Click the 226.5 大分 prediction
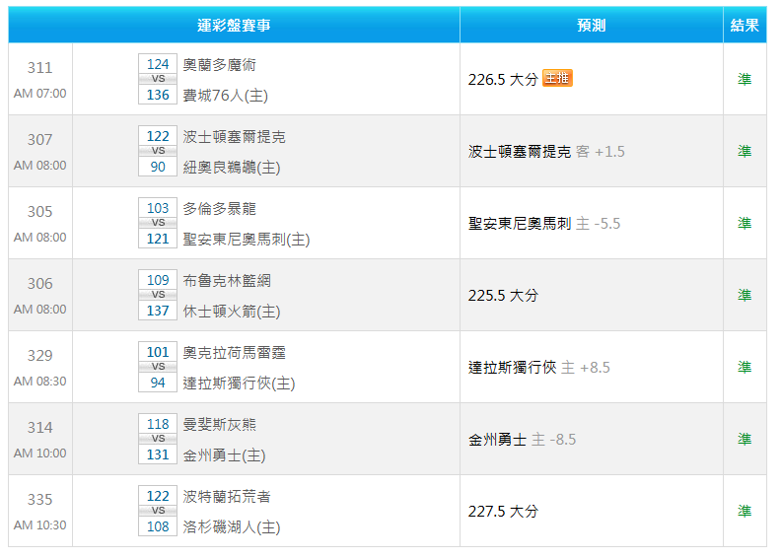The width and height of the screenshot is (781, 558). click(x=503, y=80)
